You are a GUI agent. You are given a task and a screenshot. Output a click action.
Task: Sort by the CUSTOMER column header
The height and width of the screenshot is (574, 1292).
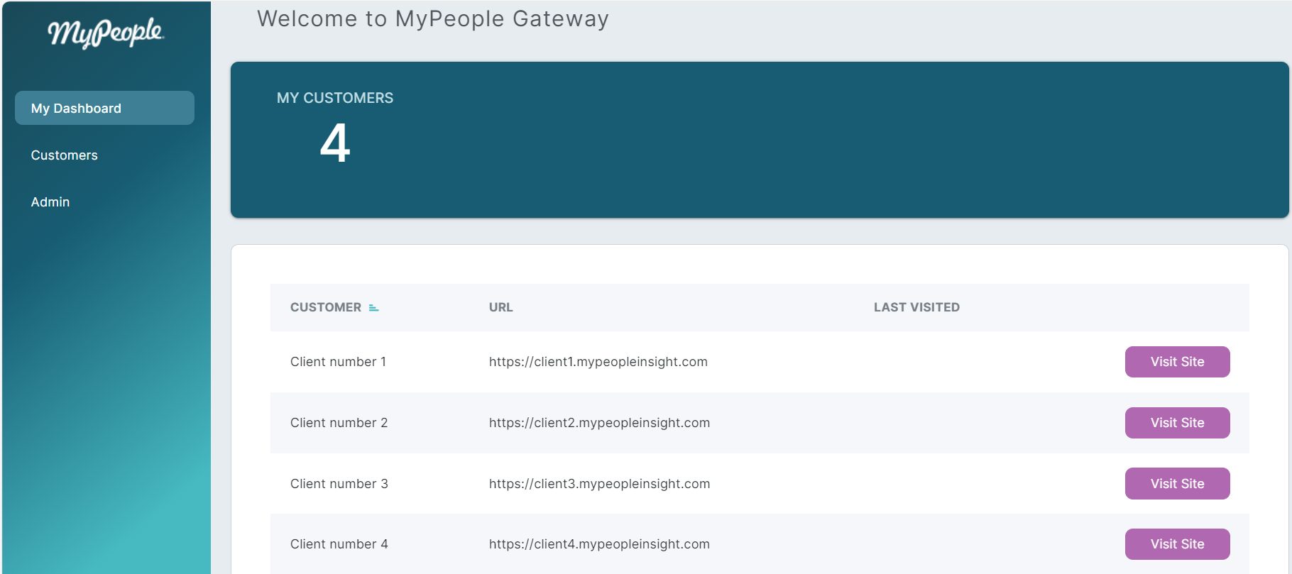coord(326,307)
